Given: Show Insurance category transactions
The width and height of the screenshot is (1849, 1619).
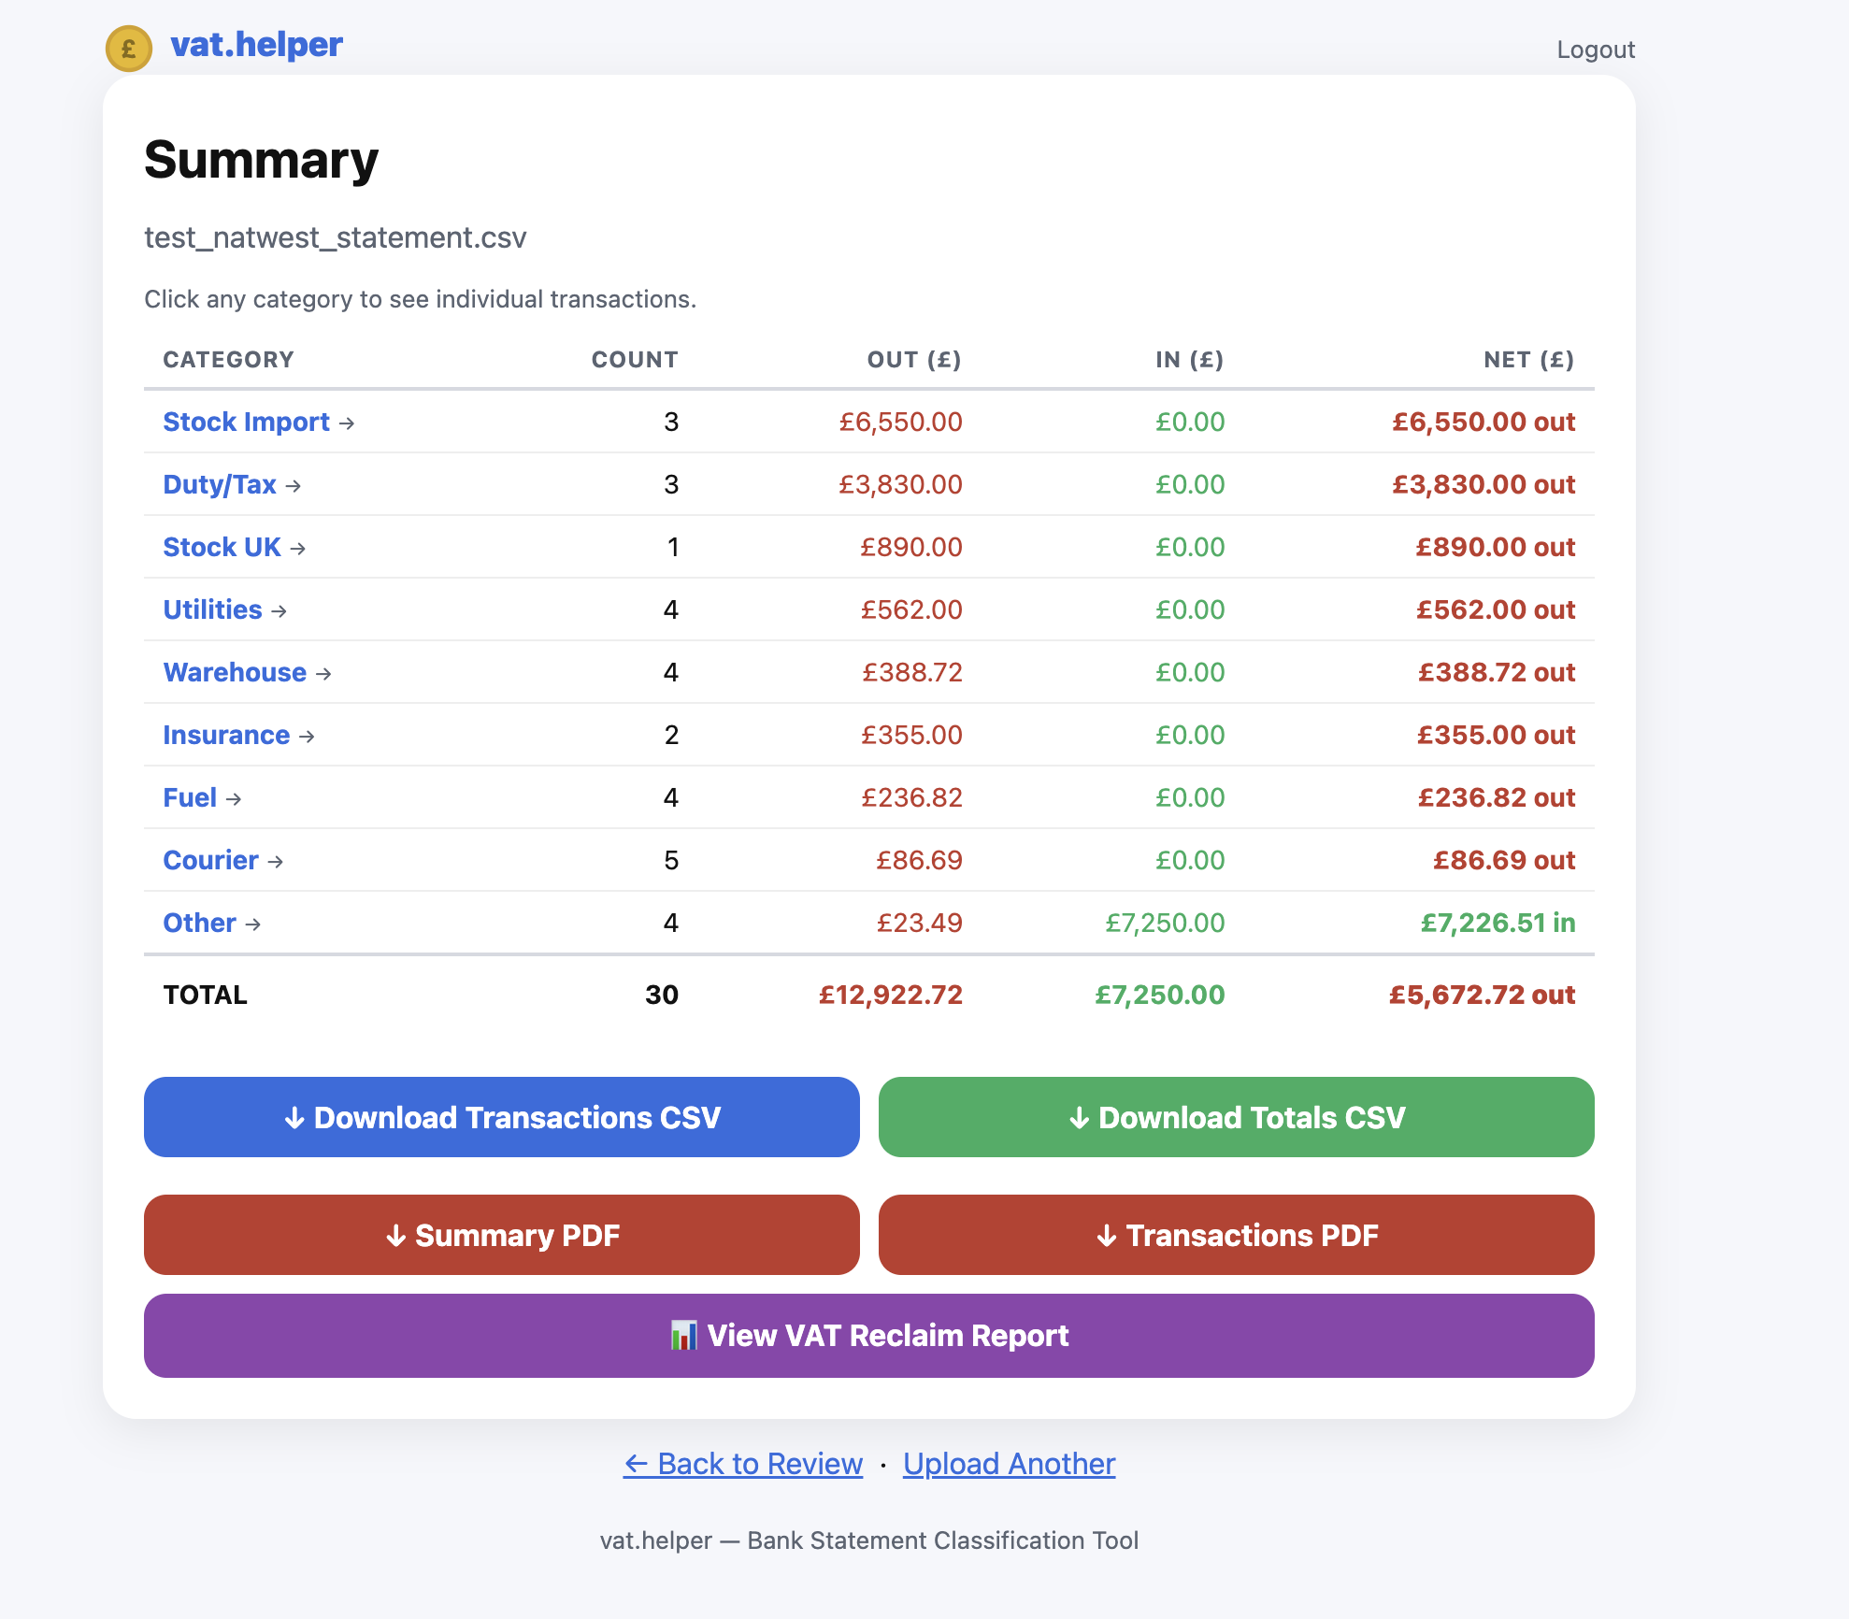Looking at the screenshot, I should [x=226, y=735].
